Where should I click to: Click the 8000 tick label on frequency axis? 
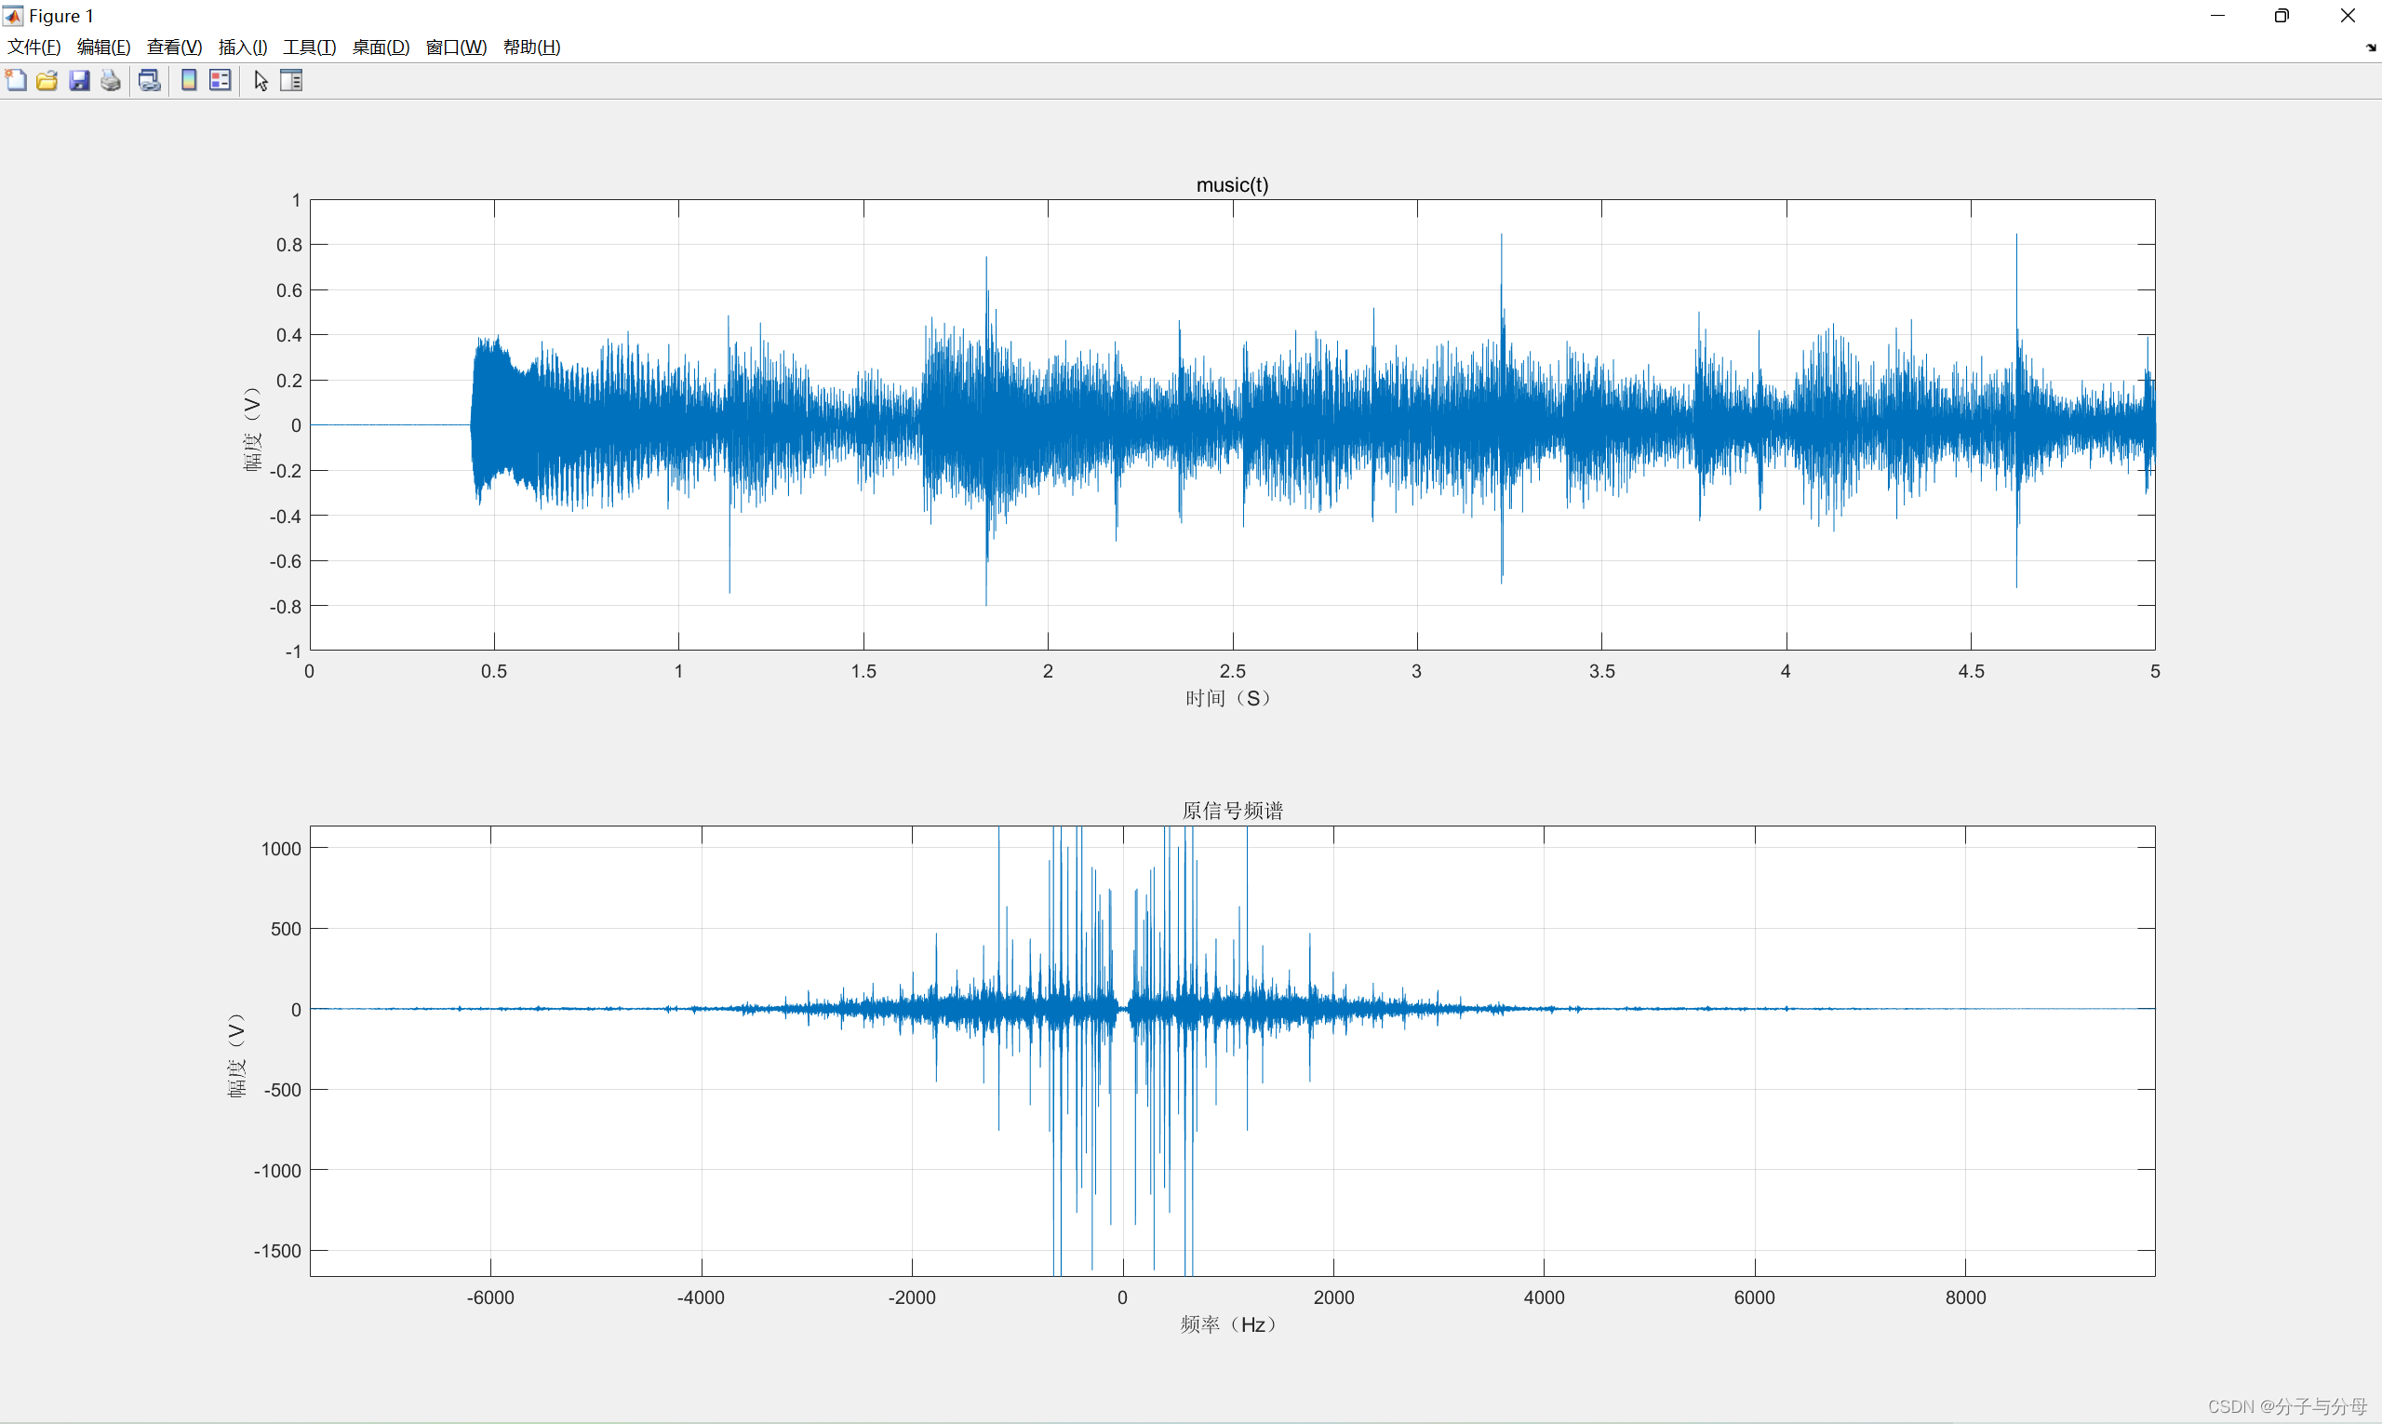(x=1966, y=1298)
